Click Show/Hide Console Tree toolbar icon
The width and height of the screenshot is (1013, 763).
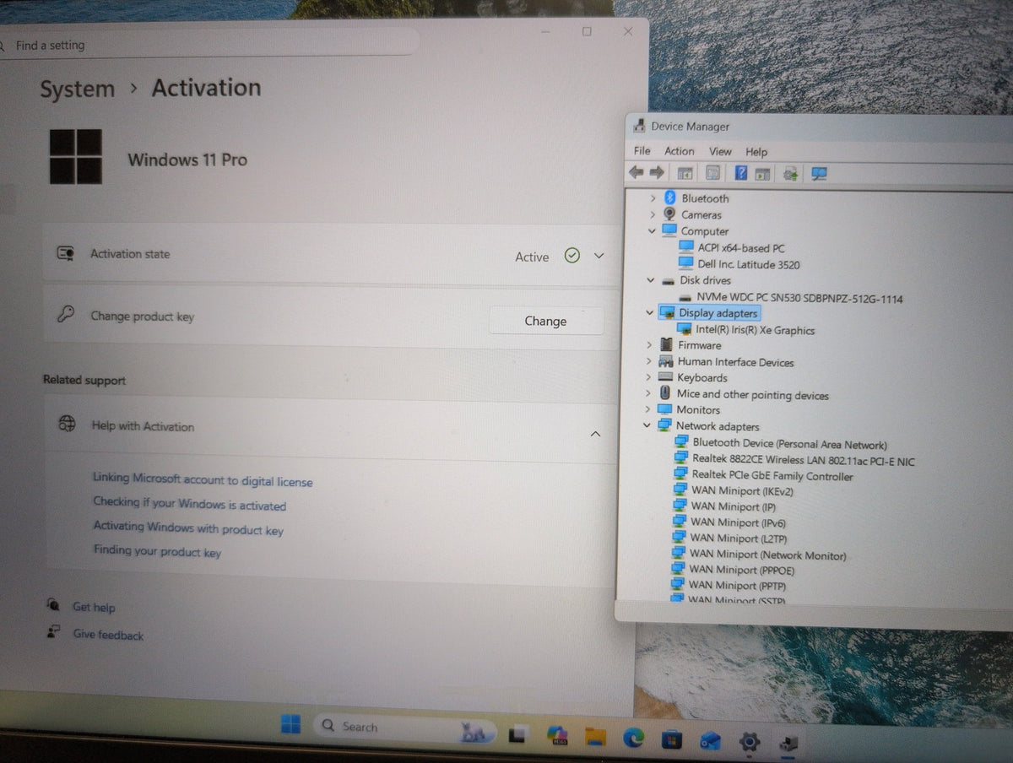[x=685, y=173]
